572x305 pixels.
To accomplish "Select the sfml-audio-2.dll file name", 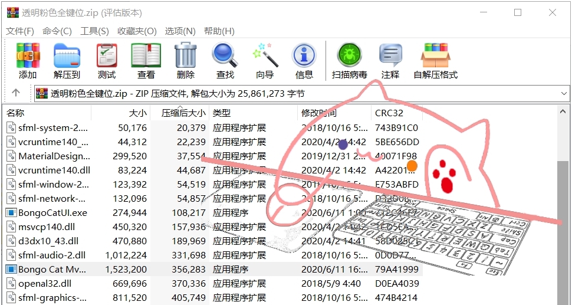I will pyautogui.click(x=52, y=255).
